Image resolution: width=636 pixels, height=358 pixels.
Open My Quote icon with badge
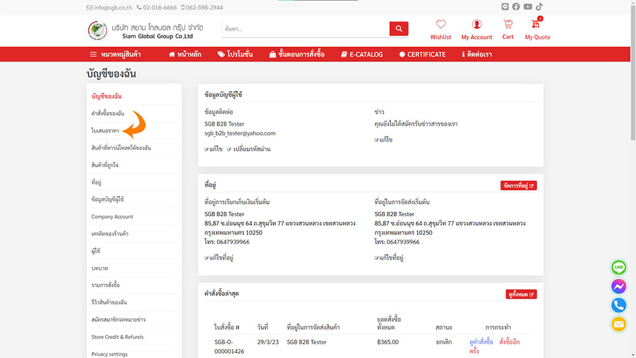[x=537, y=25]
